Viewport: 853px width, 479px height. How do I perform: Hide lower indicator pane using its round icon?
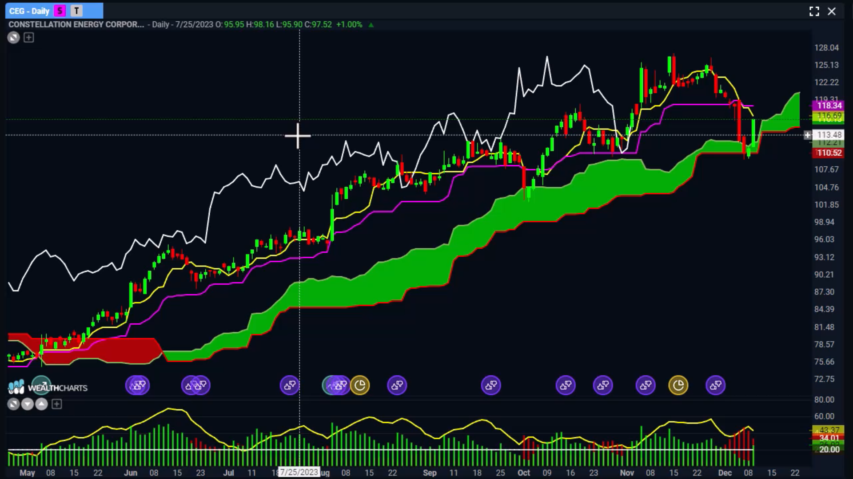pos(13,404)
